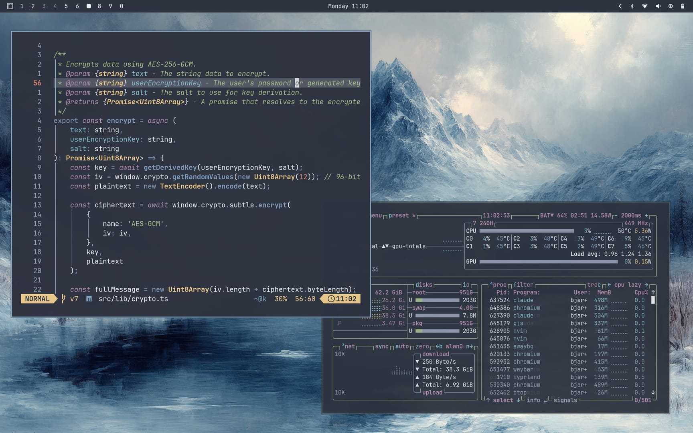Click the TypeScript file icon in statusline
693x433 pixels.
tap(89, 299)
